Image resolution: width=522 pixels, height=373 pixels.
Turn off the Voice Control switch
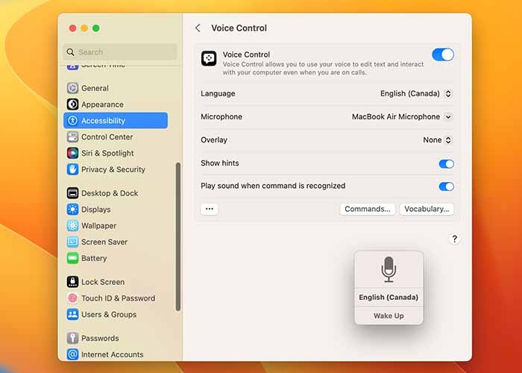pyautogui.click(x=443, y=54)
